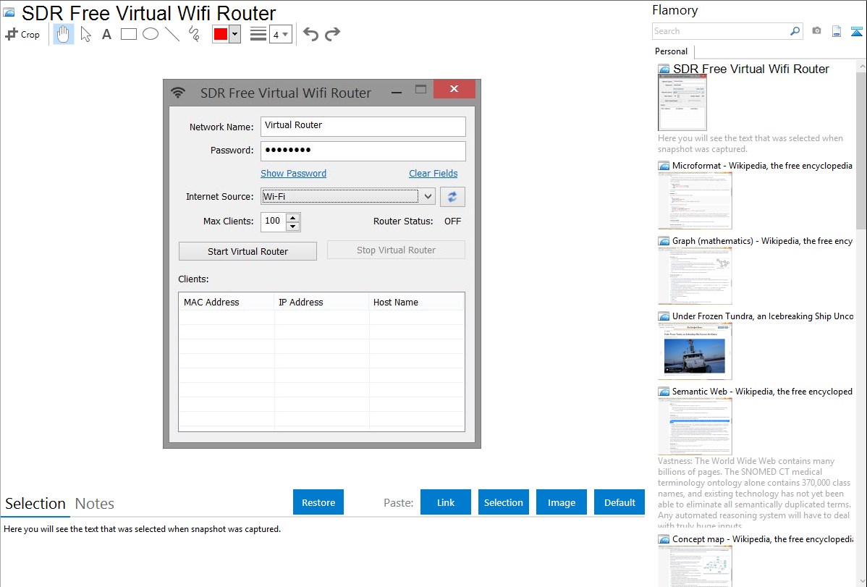Choose the arrow pointer selection tool
This screenshot has width=867, height=587.
85,34
